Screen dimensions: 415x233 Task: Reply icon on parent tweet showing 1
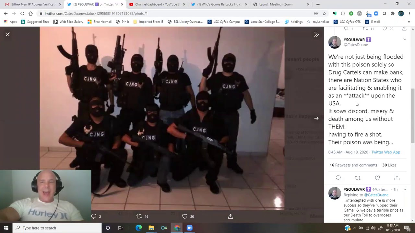(346, 29)
